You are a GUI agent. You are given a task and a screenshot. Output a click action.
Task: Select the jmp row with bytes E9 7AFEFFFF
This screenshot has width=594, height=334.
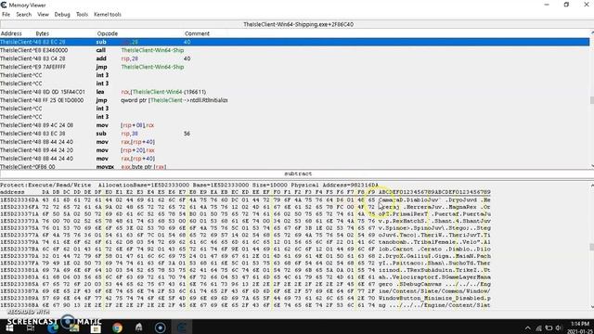295,67
